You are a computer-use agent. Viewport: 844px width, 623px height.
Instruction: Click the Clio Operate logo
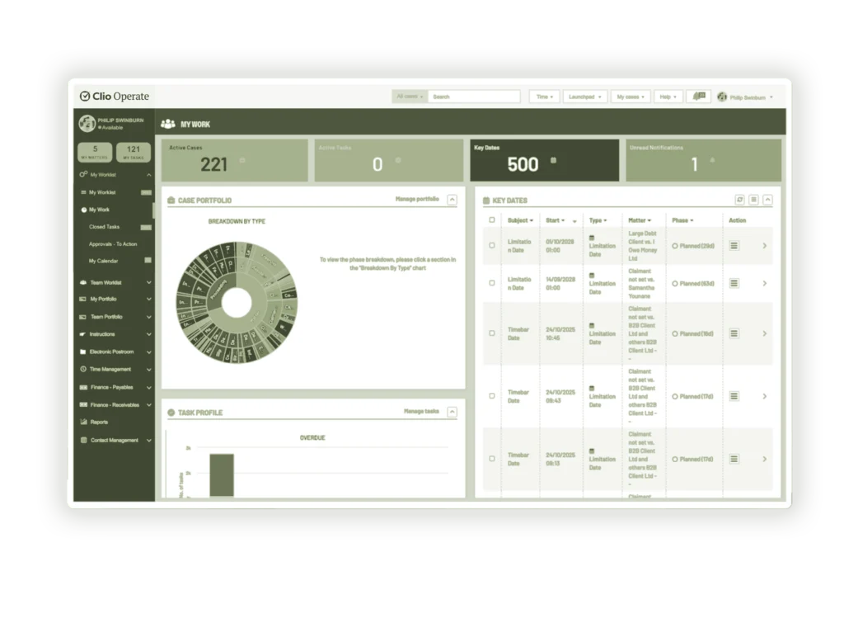pos(115,97)
